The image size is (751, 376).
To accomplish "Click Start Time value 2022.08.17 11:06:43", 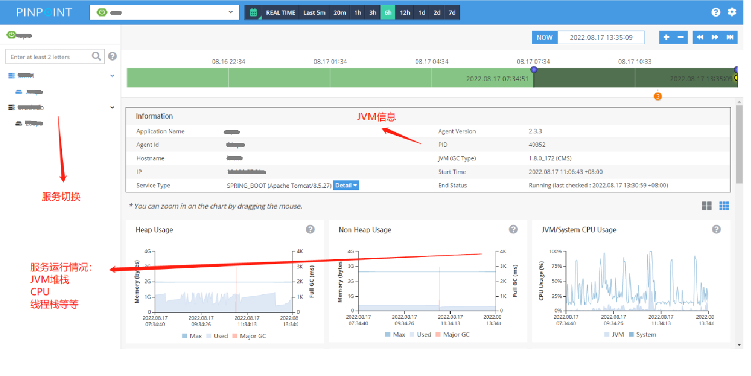I will pyautogui.click(x=566, y=172).
